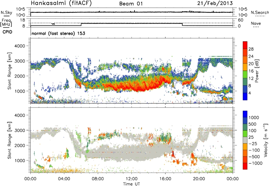Pick the light green 12–16 dB Power segment
Viewport: 269px width, 186px height.
(245, 75)
